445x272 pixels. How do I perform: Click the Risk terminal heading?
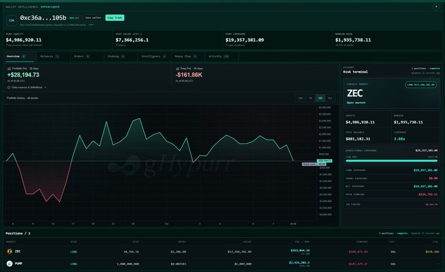click(x=355, y=72)
